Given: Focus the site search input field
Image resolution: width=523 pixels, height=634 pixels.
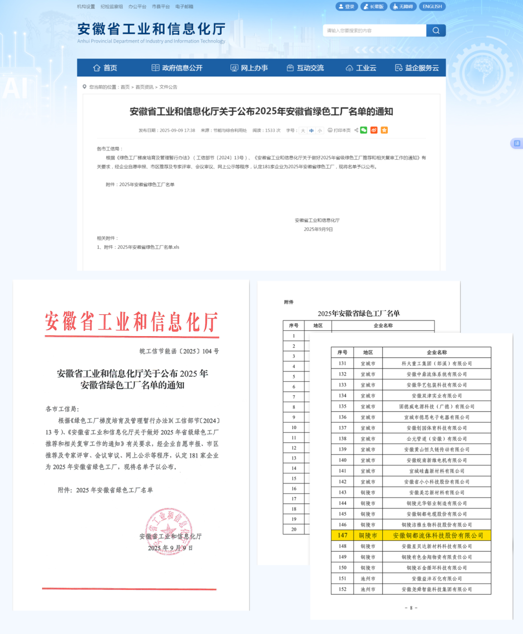Looking at the screenshot, I should tap(374, 31).
